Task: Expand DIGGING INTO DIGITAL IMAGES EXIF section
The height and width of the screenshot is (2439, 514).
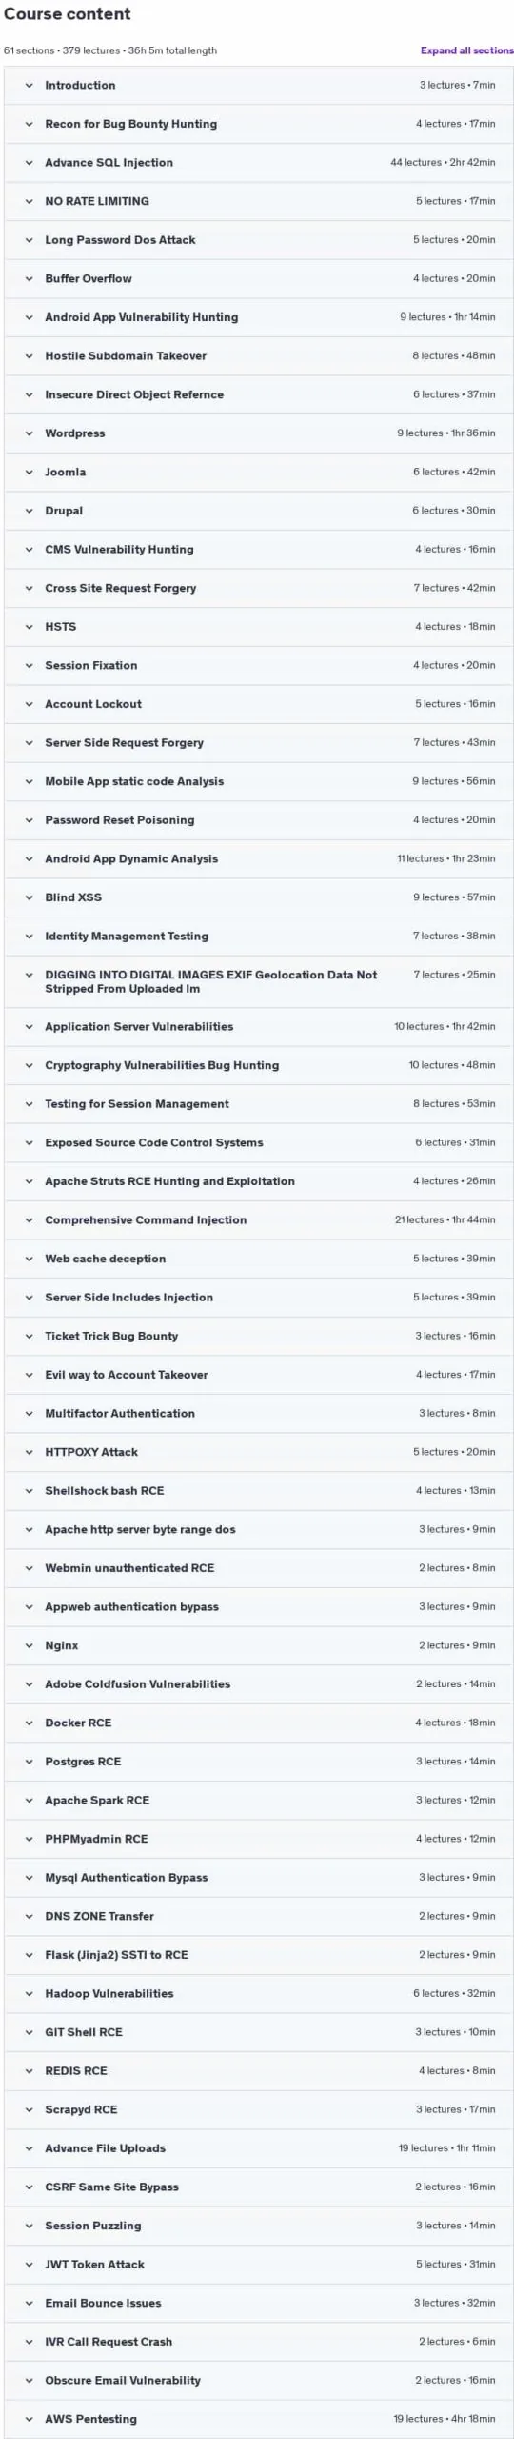Action: (x=258, y=981)
